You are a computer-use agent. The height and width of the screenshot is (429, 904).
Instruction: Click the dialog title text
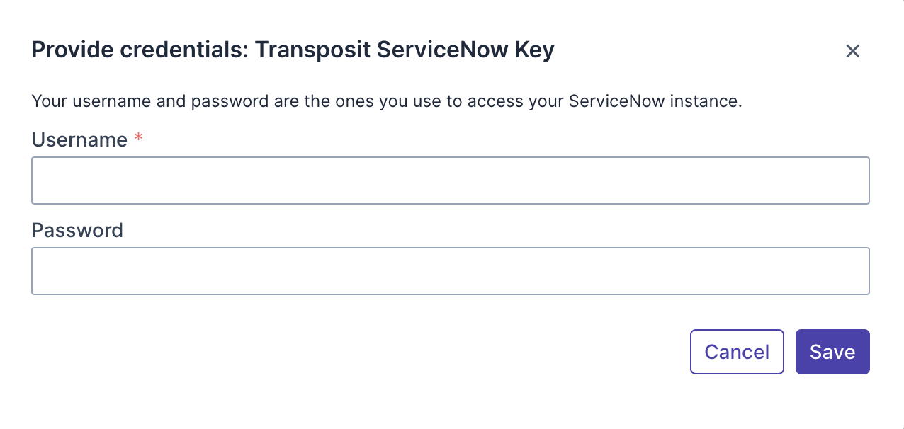[x=293, y=50]
